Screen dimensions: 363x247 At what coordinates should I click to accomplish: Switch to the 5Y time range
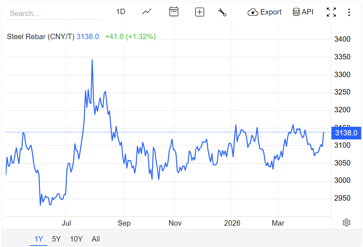pyautogui.click(x=56, y=239)
